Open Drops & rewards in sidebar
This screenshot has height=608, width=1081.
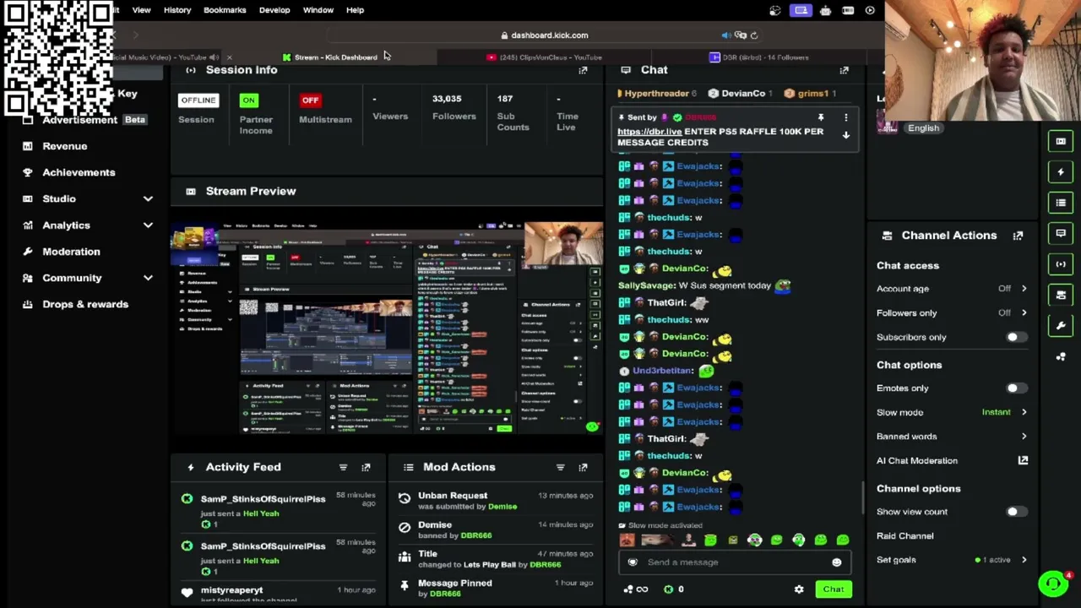85,304
